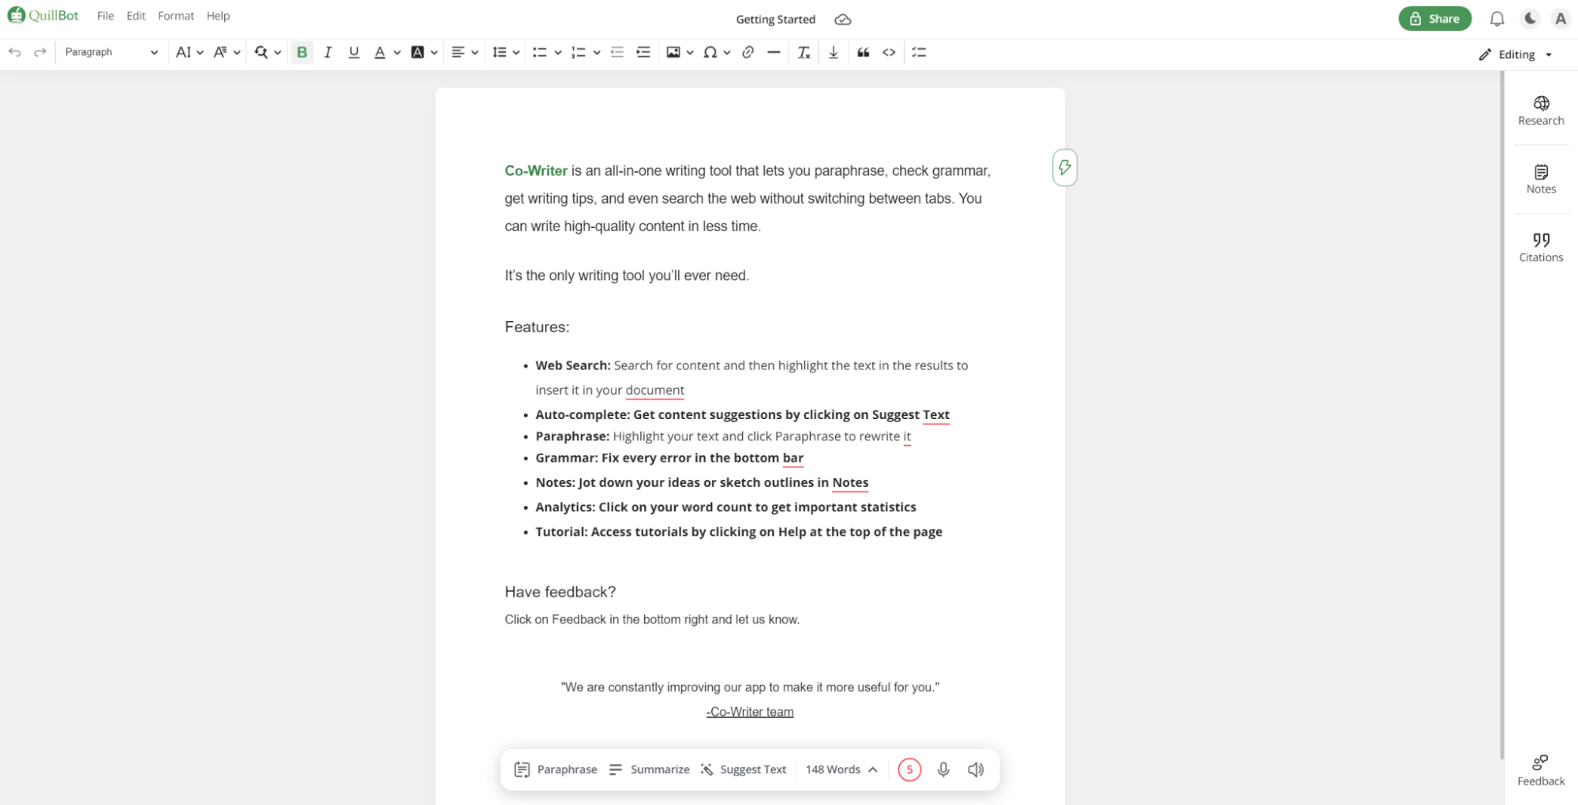Toggle inline code formatting
The height and width of the screenshot is (805, 1578).
pyautogui.click(x=889, y=52)
